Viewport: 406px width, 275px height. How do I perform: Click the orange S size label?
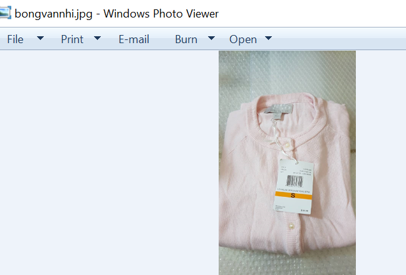pos(293,196)
